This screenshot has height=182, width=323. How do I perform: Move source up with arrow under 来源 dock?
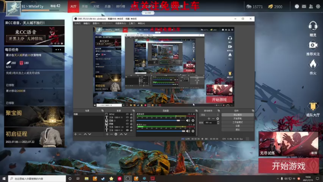click(121, 134)
